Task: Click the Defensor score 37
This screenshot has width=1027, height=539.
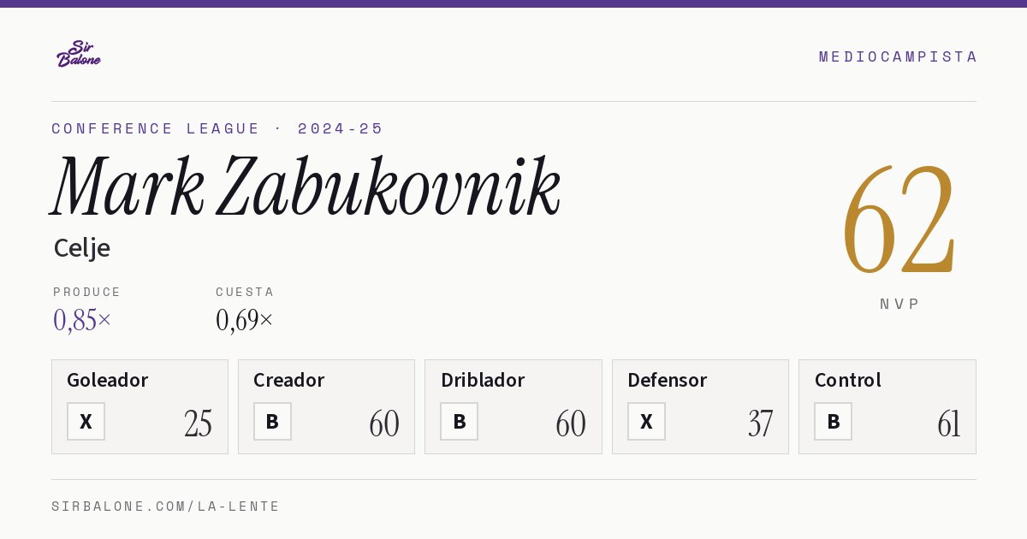Action: 760,423
